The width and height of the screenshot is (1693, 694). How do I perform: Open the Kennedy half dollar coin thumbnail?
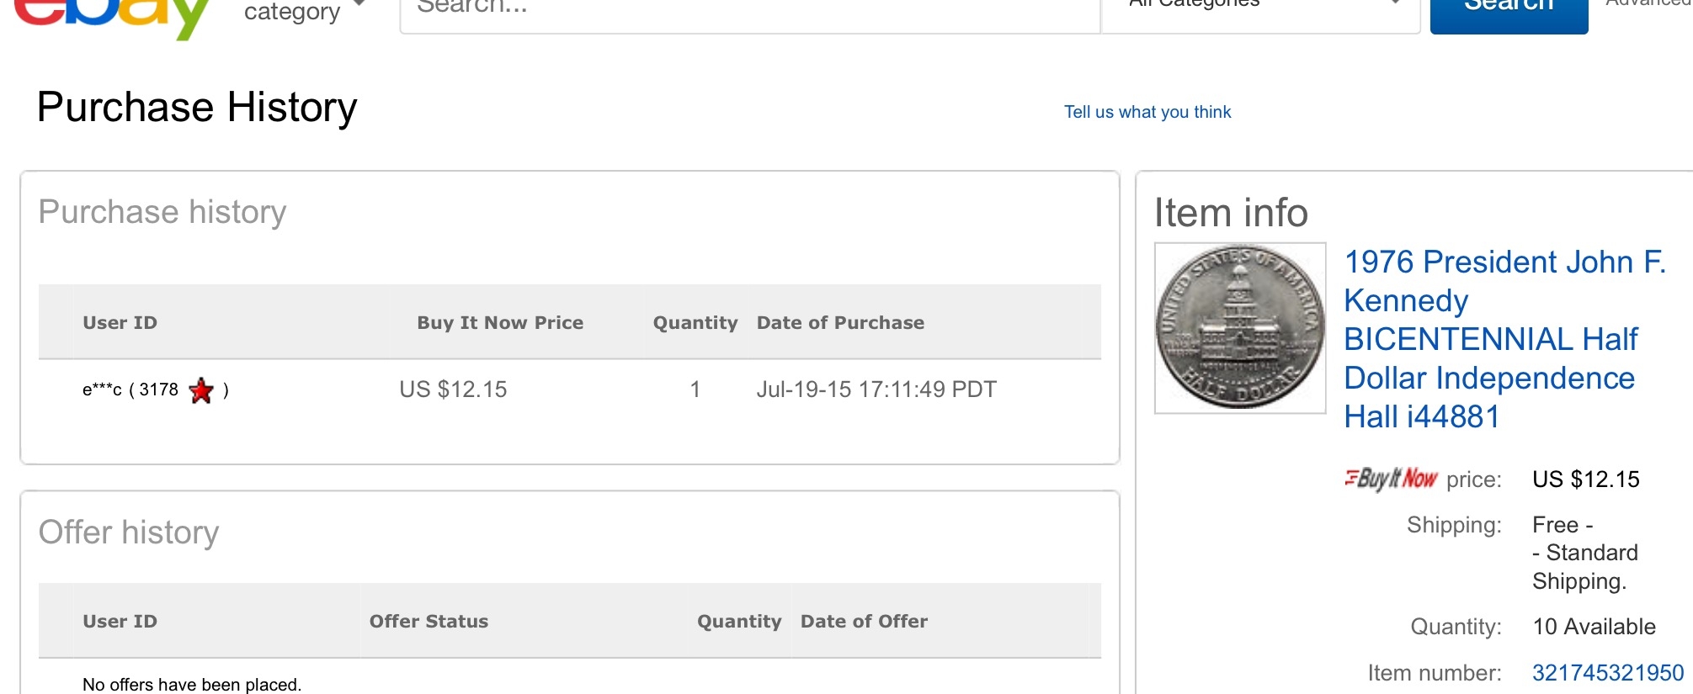[1240, 328]
